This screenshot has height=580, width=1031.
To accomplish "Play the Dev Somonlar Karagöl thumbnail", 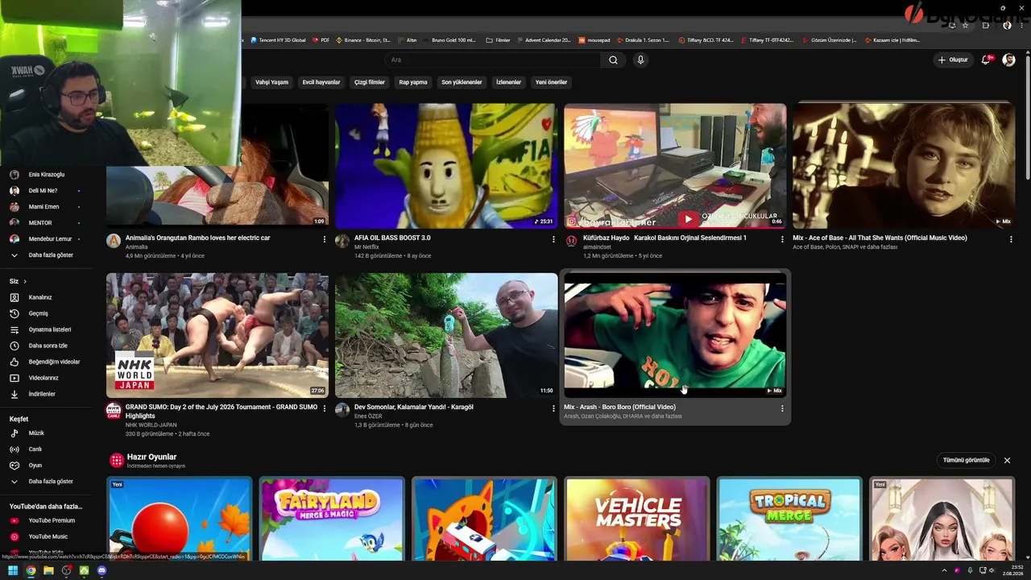I will pyautogui.click(x=446, y=335).
